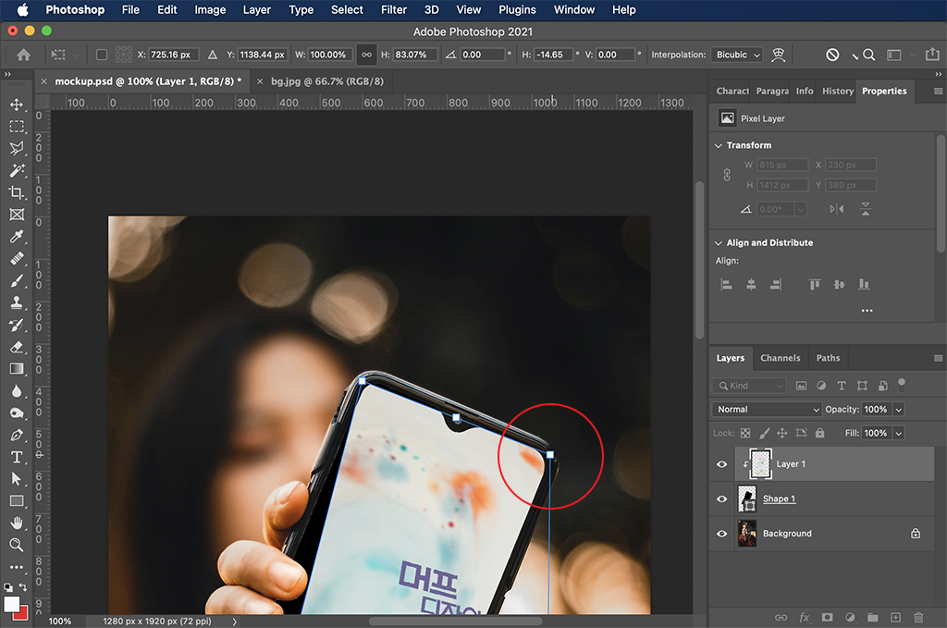The image size is (947, 628).
Task: Select the Rectangle shape tool
Action: [x=17, y=500]
